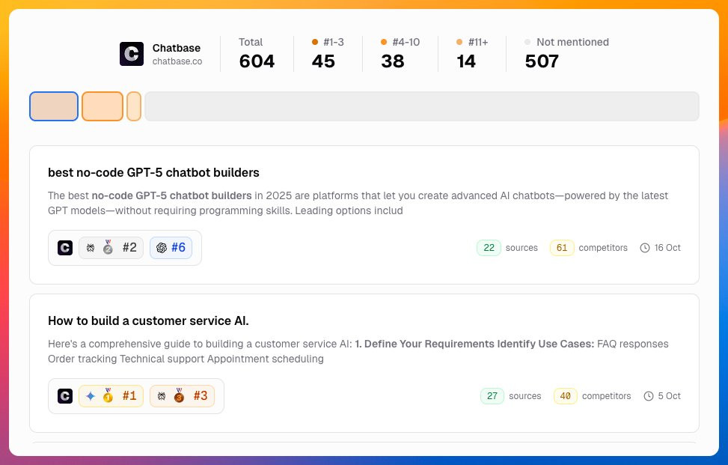The width and height of the screenshot is (728, 465).
Task: Open the 22 sources badge
Action: (x=489, y=248)
